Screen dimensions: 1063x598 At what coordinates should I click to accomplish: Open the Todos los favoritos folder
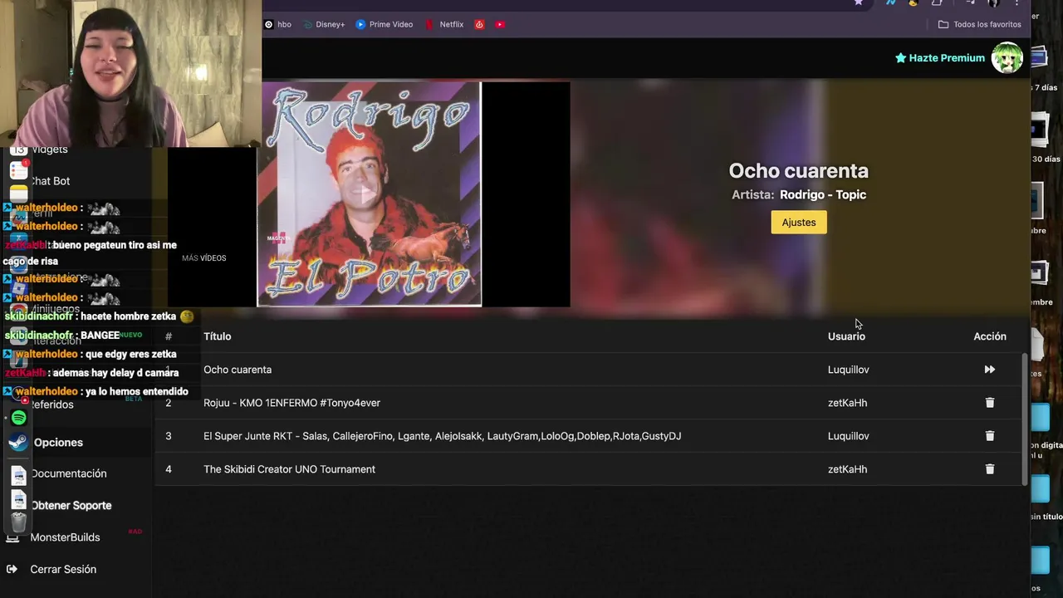click(980, 24)
